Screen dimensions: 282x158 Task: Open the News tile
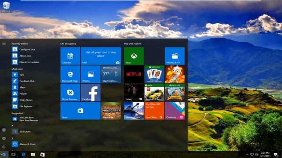click(x=134, y=93)
